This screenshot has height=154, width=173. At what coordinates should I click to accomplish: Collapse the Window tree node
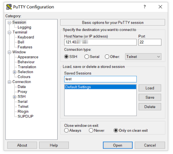[x=9, y=52]
